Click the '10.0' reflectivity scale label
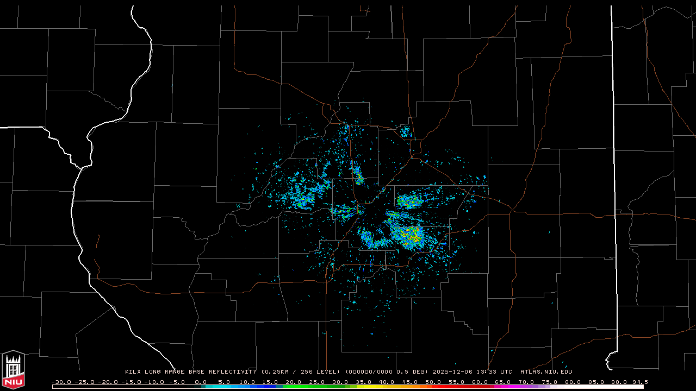The image size is (696, 391). (247, 382)
